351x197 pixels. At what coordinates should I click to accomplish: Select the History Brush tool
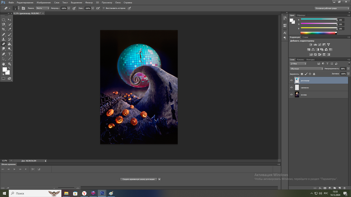pos(10,39)
